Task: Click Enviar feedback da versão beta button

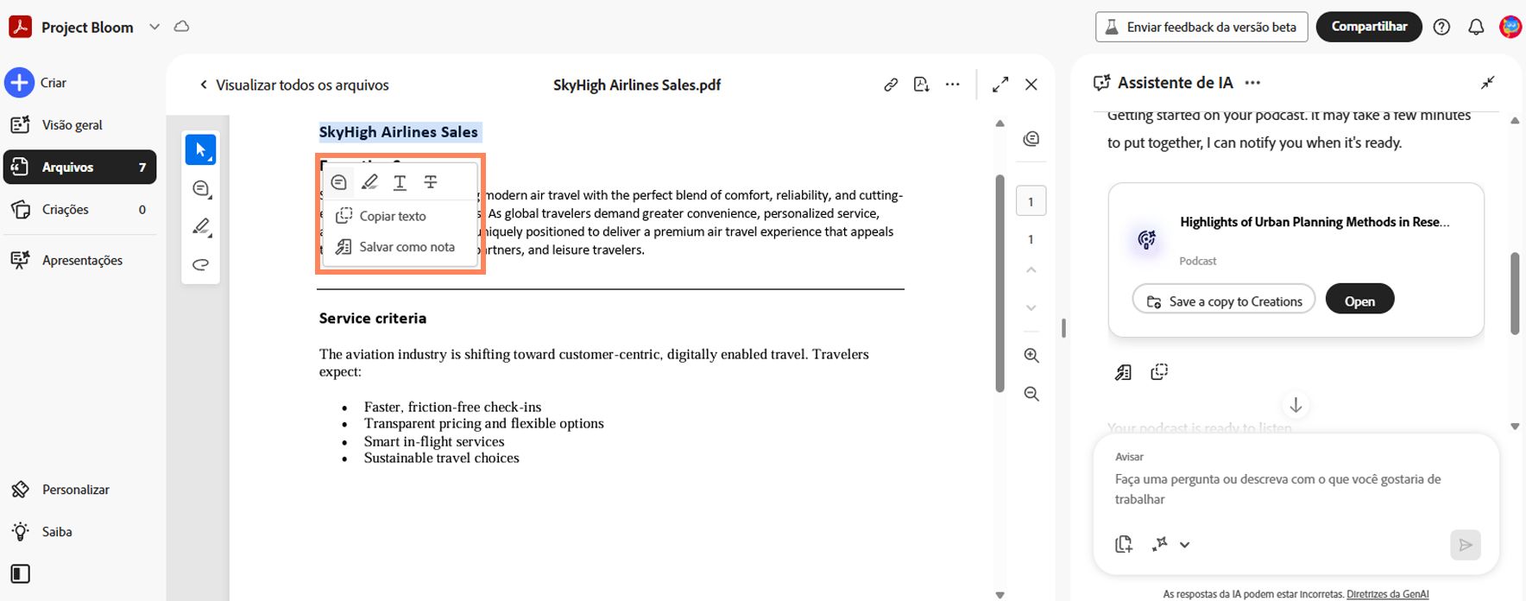Action: (1201, 27)
